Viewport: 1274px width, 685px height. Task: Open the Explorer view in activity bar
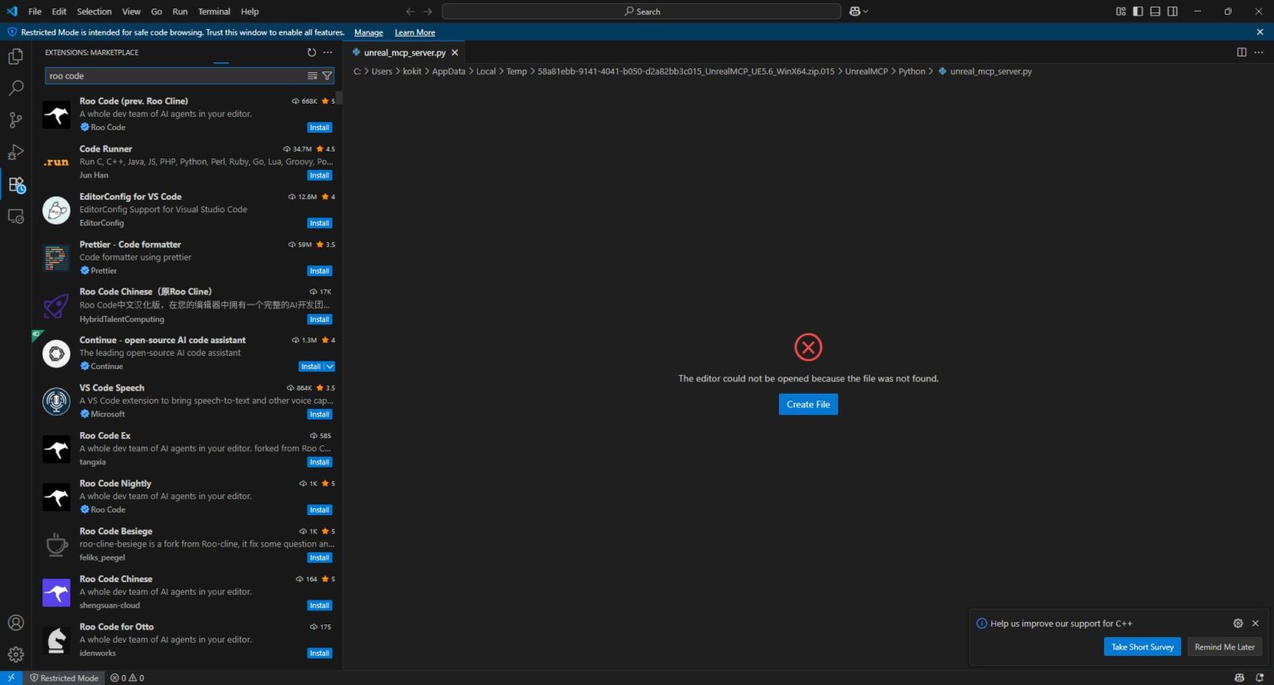pyautogui.click(x=16, y=56)
